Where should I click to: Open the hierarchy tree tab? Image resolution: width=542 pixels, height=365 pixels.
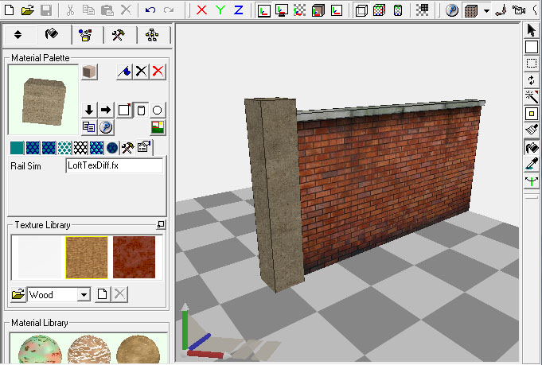click(152, 35)
